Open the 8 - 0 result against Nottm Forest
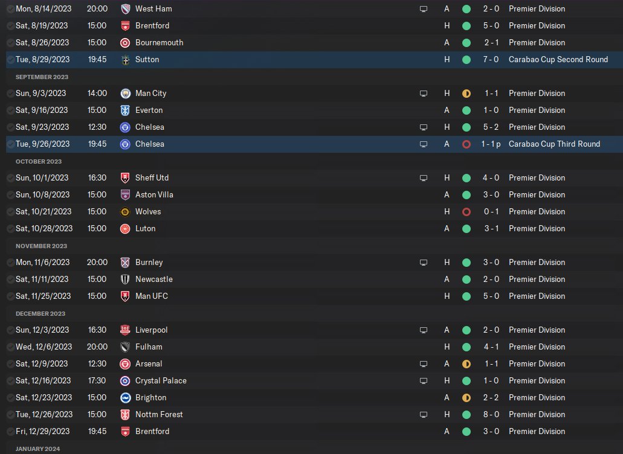This screenshot has width=623, height=454. [491, 414]
